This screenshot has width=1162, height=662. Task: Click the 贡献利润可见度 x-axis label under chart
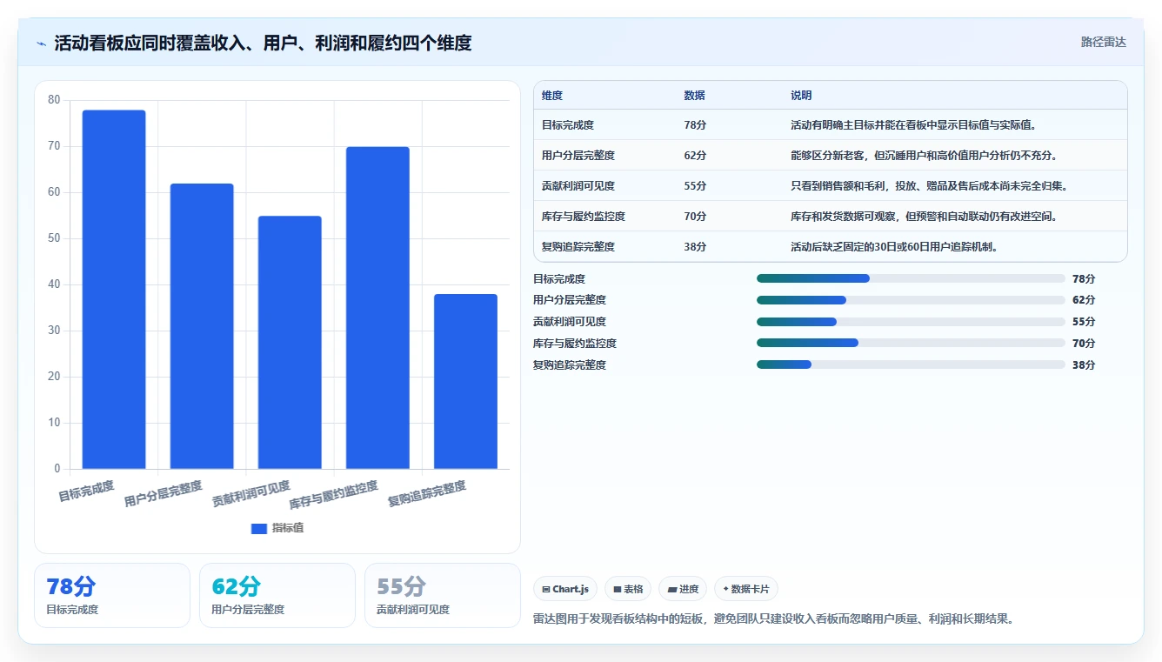click(251, 494)
